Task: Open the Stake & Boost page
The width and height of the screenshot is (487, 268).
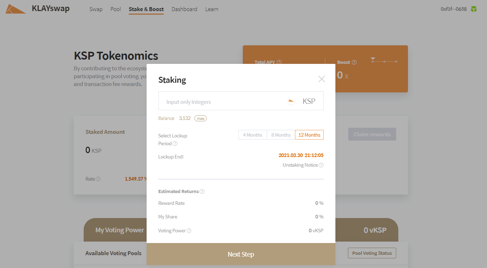Action: 146,9
